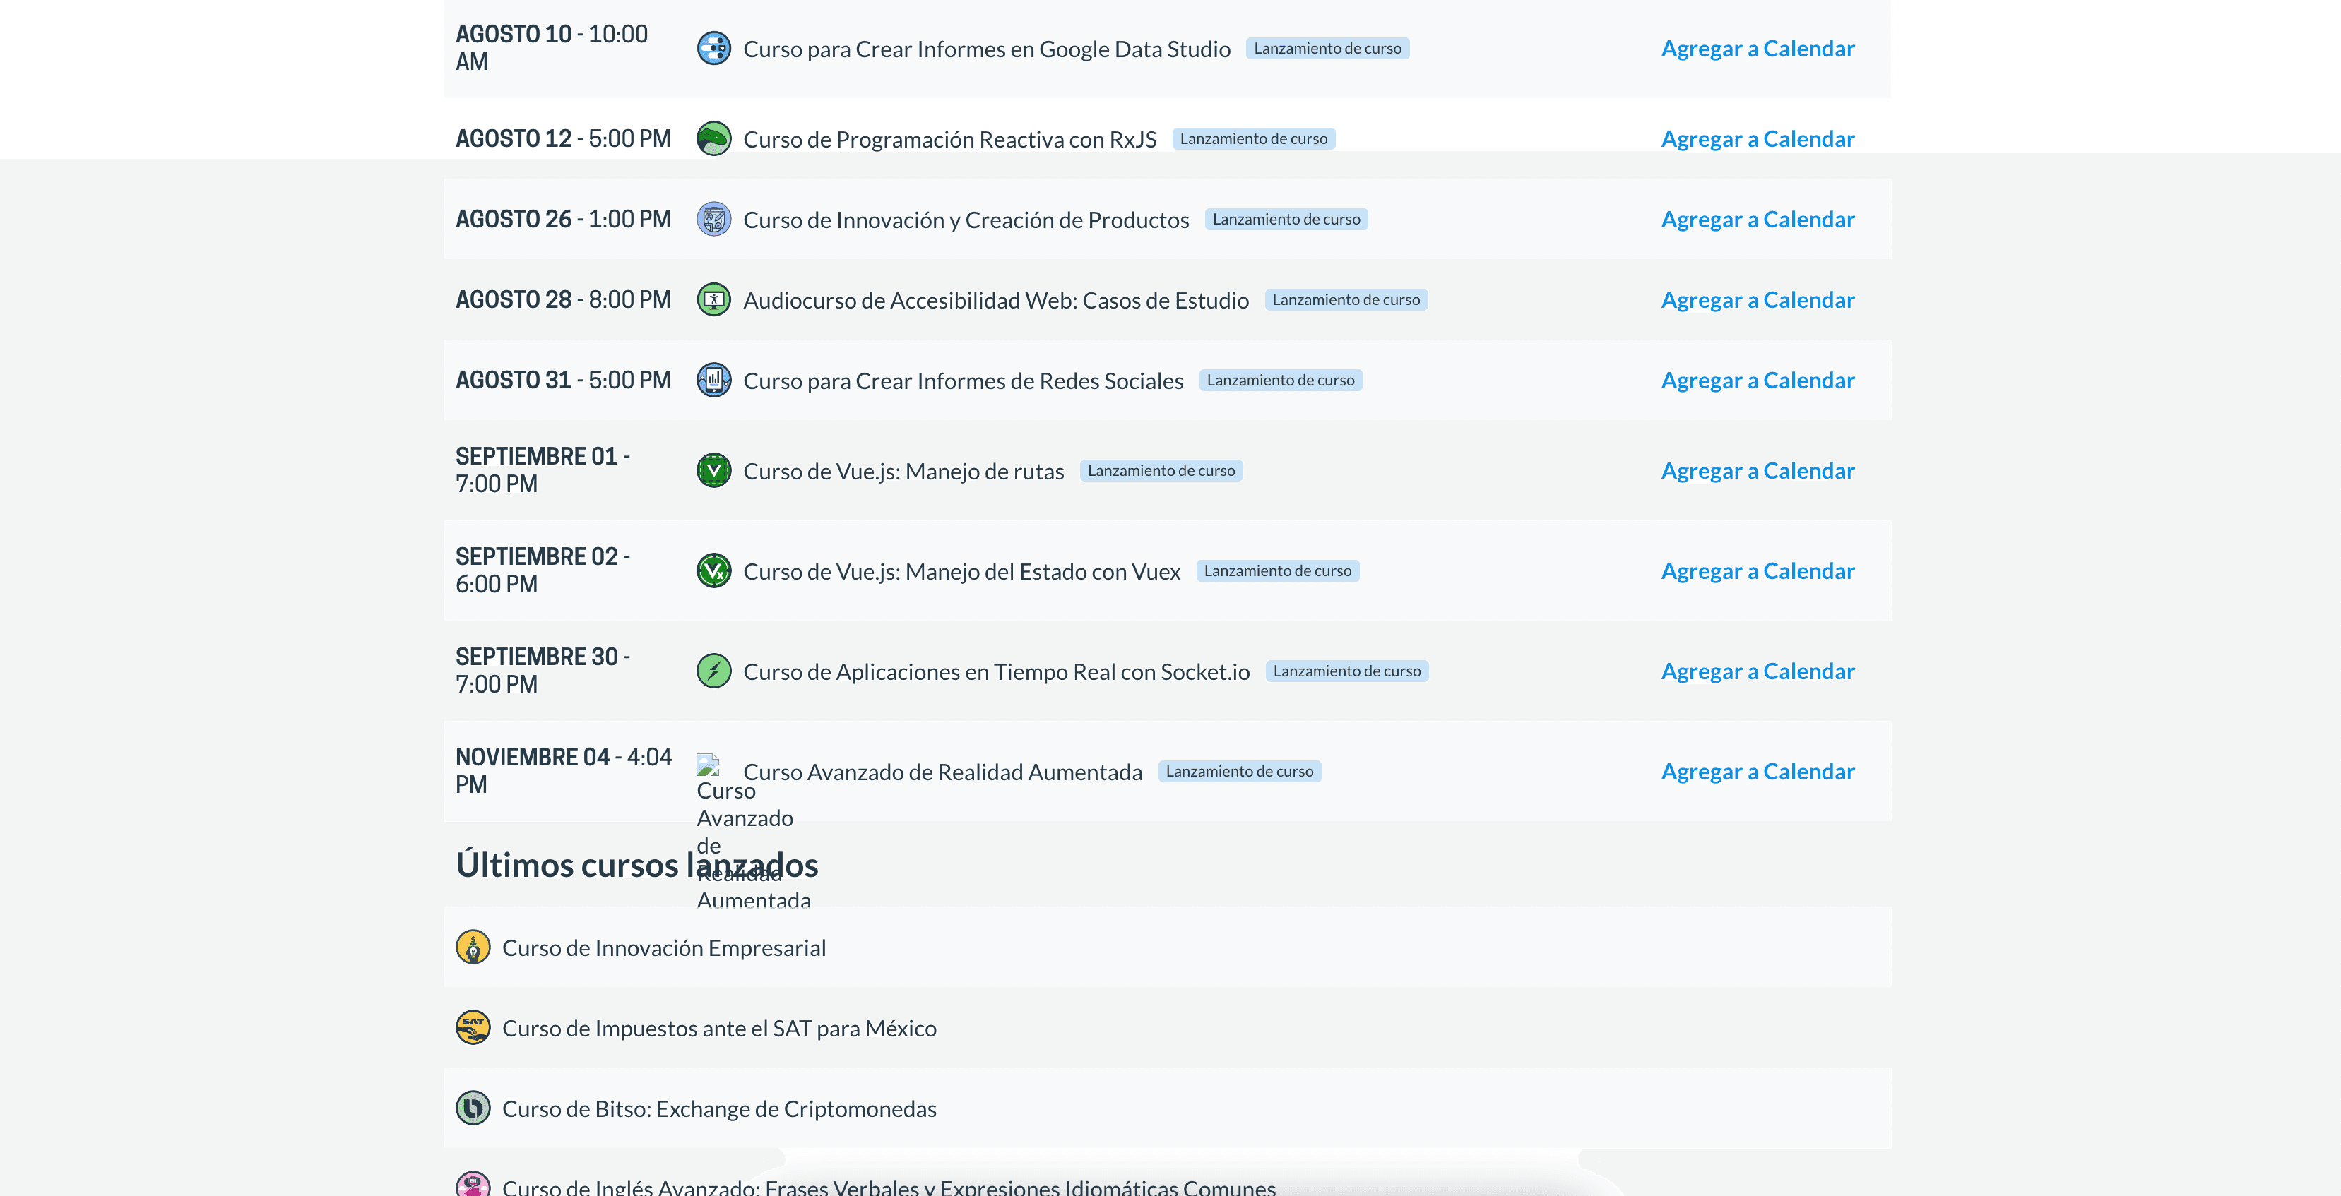2341x1196 pixels.
Task: Add RxJS course to Calendar
Action: pos(1758,139)
